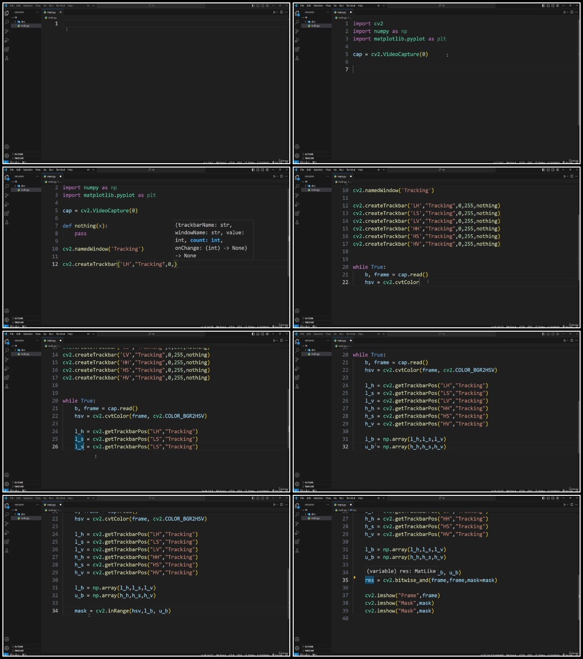Open run dropdown arrow in the empty-editor window
Screen dimensions: 583x659
[278, 12]
